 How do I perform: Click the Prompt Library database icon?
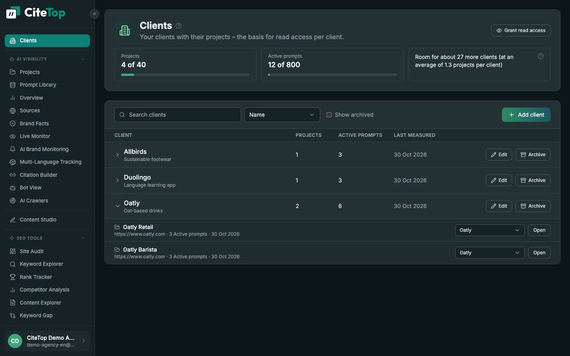tap(13, 85)
